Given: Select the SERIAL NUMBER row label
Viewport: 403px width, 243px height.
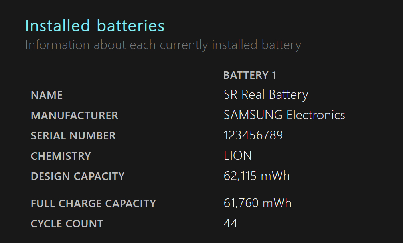Looking at the screenshot, I should 73,136.
